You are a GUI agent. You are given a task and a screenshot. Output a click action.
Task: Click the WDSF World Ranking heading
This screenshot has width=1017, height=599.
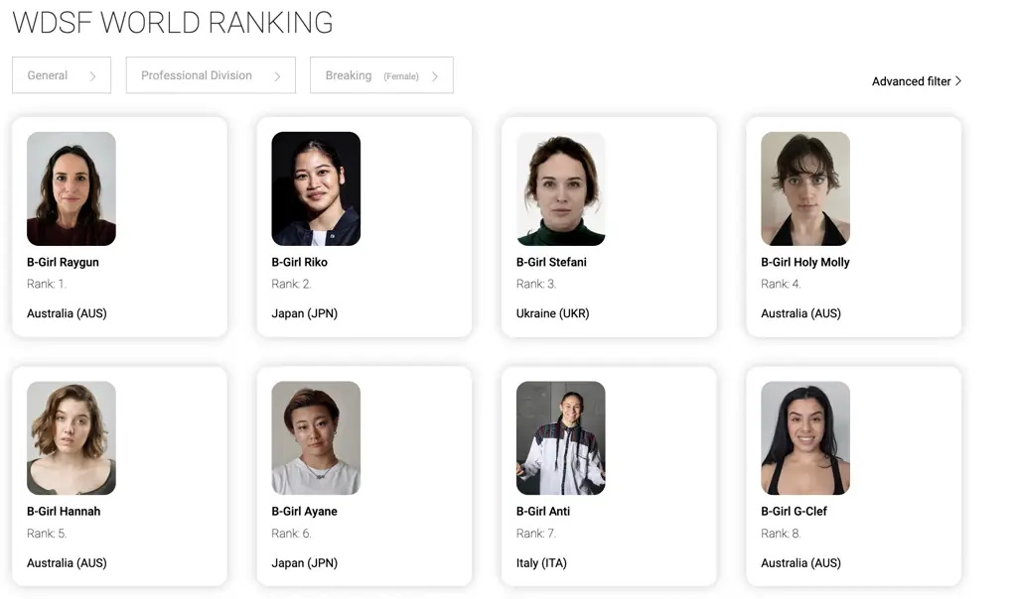172,22
